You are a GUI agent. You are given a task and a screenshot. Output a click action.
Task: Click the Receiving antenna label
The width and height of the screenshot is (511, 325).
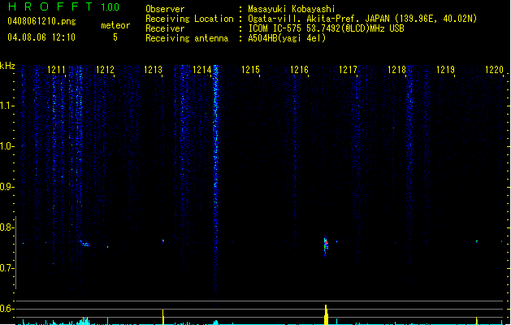(x=187, y=38)
